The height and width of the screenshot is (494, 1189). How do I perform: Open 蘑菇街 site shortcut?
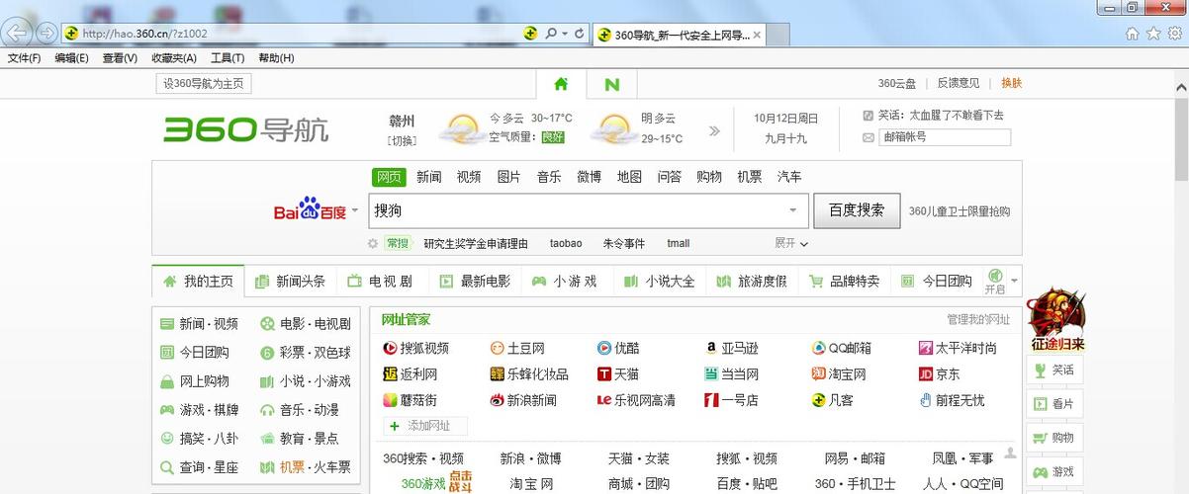(411, 400)
